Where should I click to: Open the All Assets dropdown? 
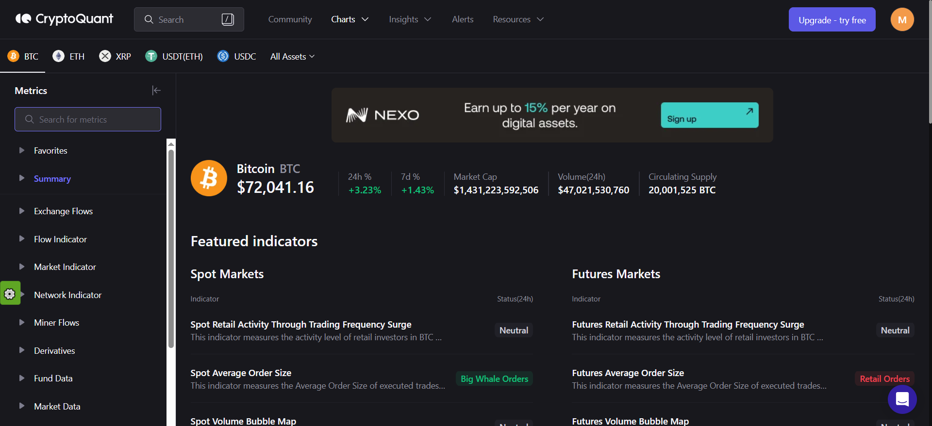[x=292, y=56]
